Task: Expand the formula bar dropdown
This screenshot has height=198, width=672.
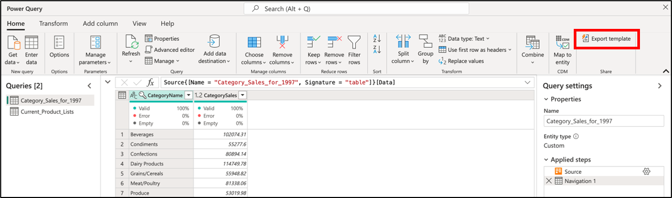Action: click(x=528, y=82)
